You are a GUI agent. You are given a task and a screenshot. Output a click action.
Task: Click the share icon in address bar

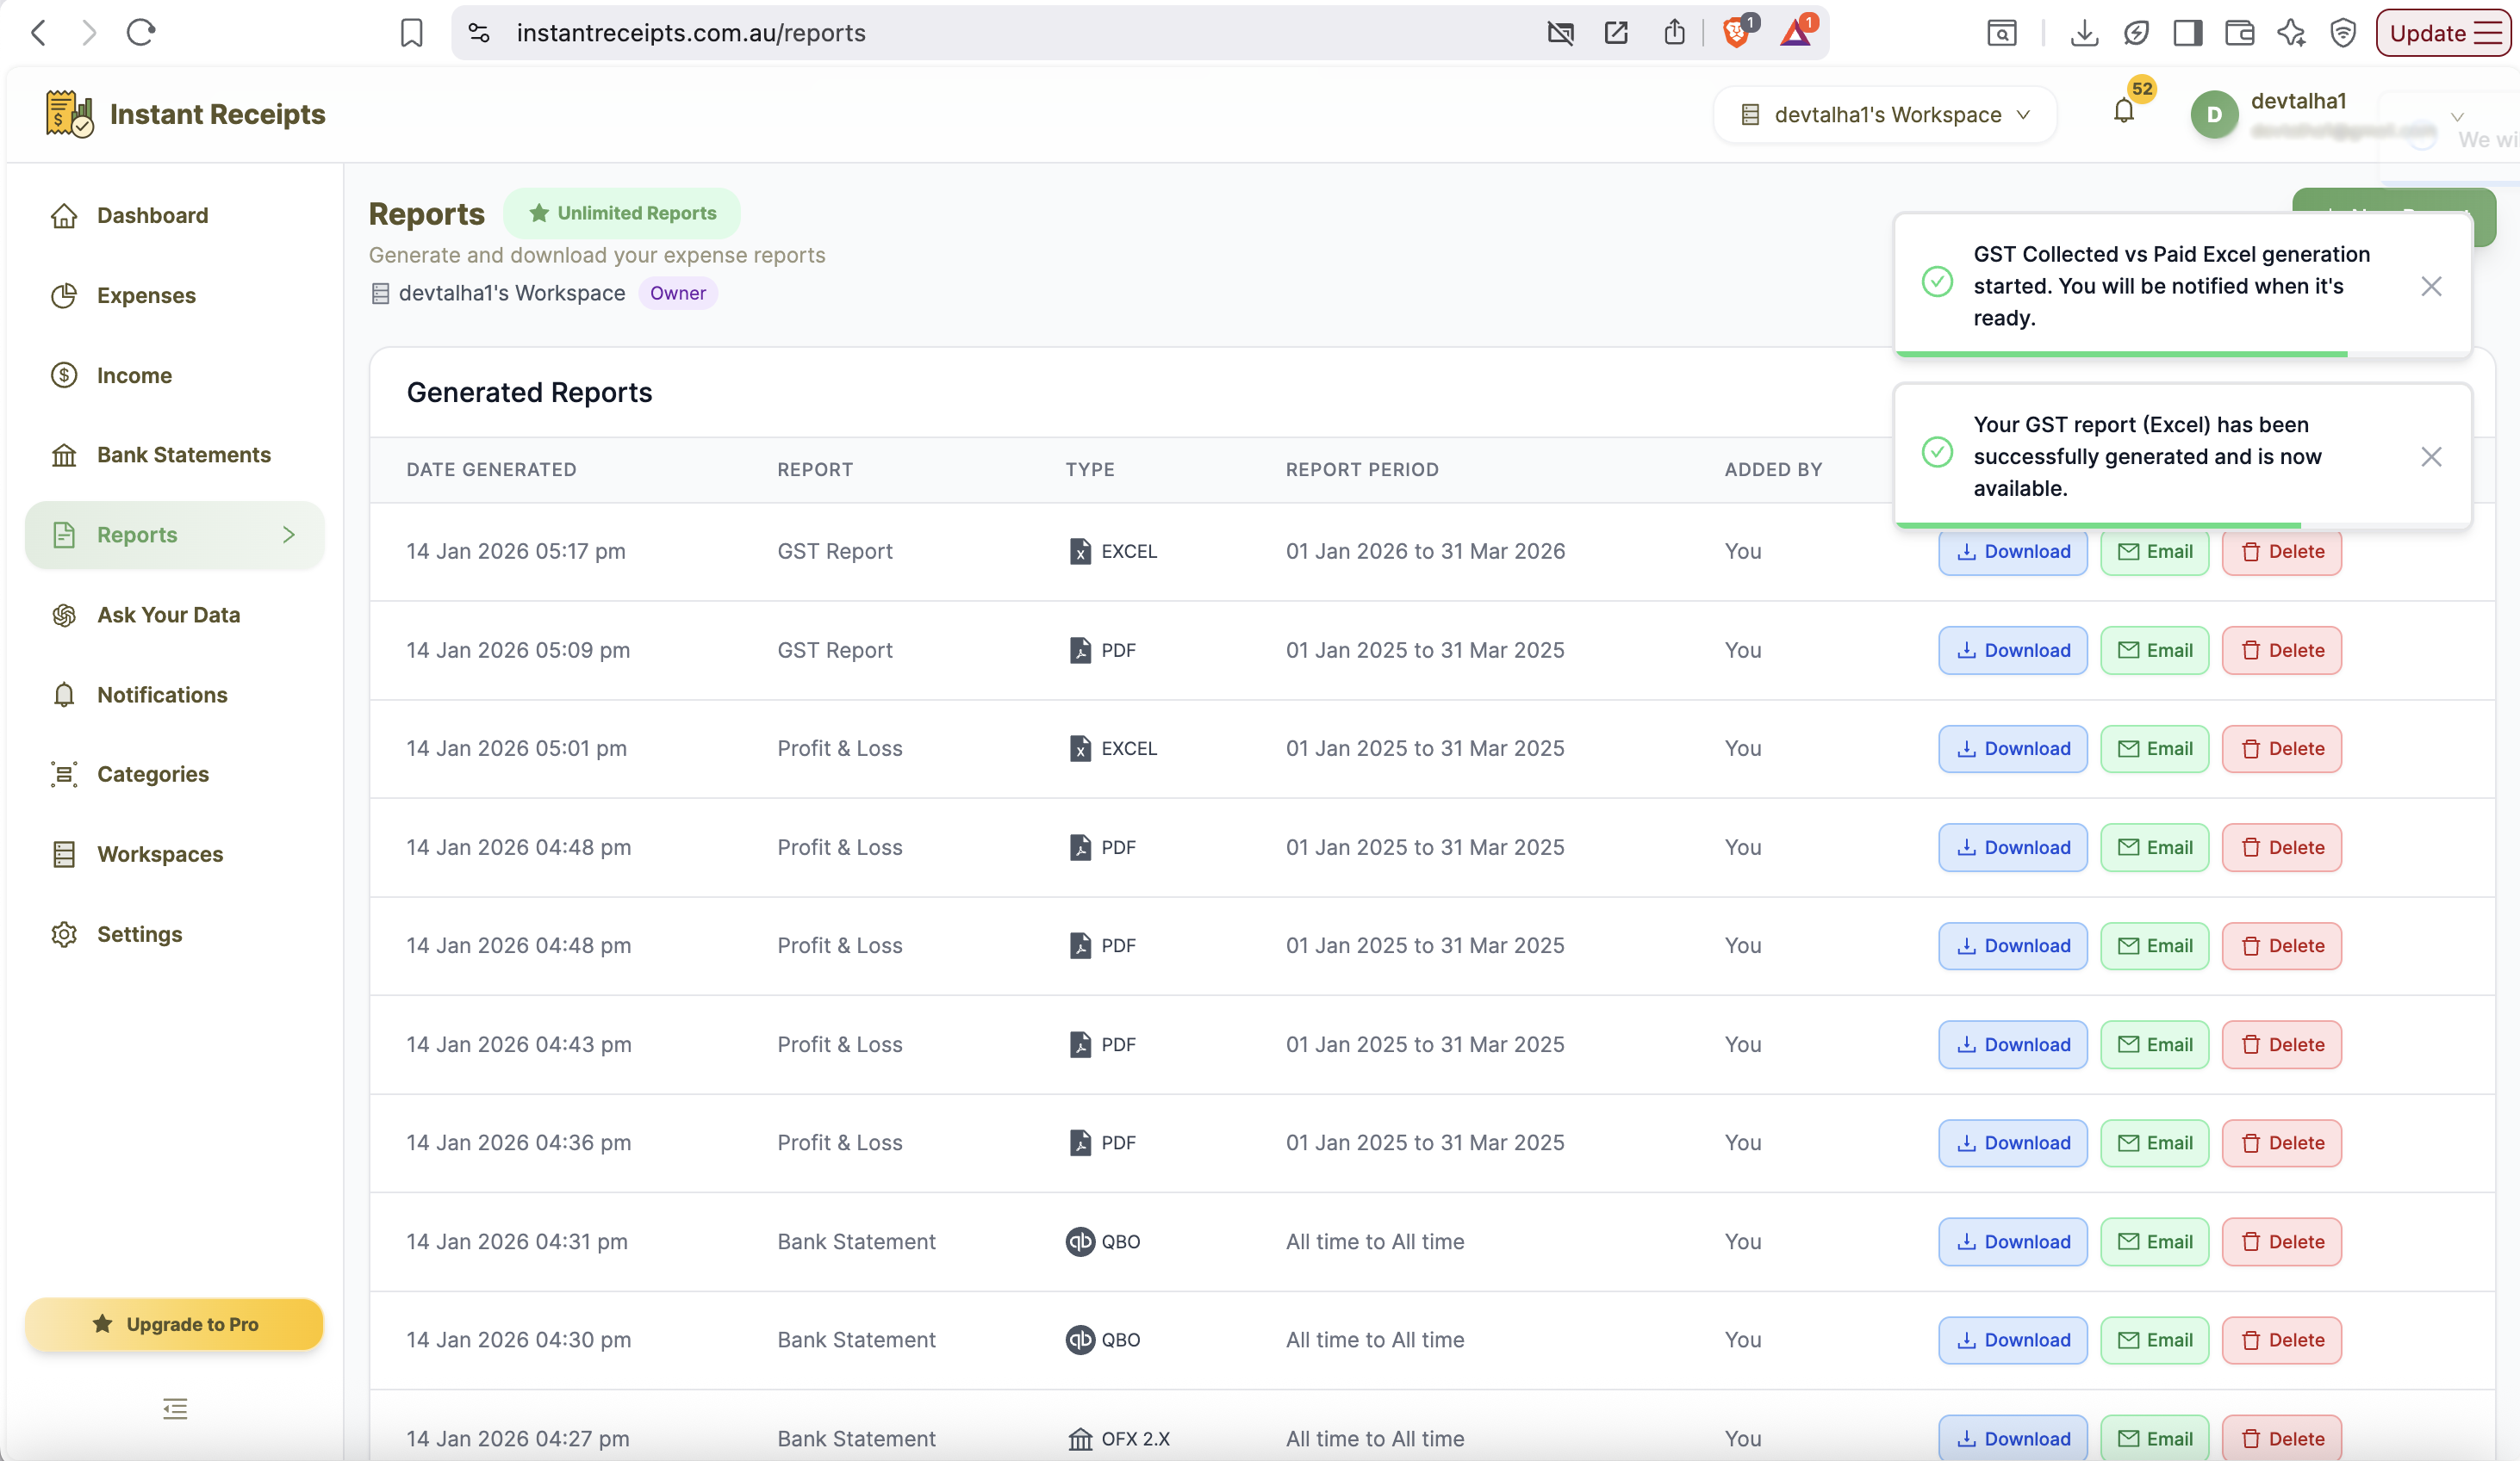coord(1674,33)
